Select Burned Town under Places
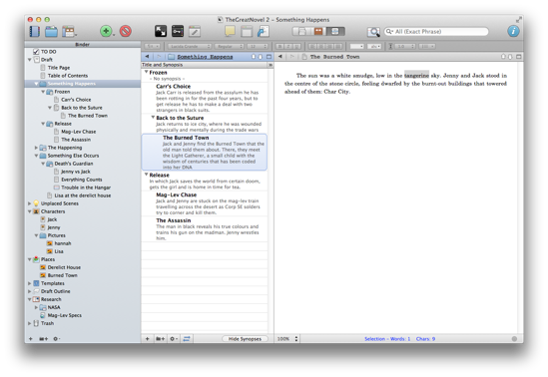Viewport: 548px width, 377px height. 62,275
